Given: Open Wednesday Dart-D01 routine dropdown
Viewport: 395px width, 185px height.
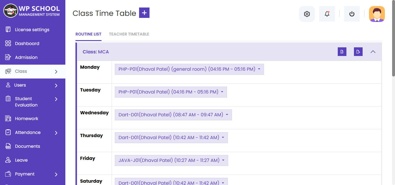Looking at the screenshot, I should (173, 115).
